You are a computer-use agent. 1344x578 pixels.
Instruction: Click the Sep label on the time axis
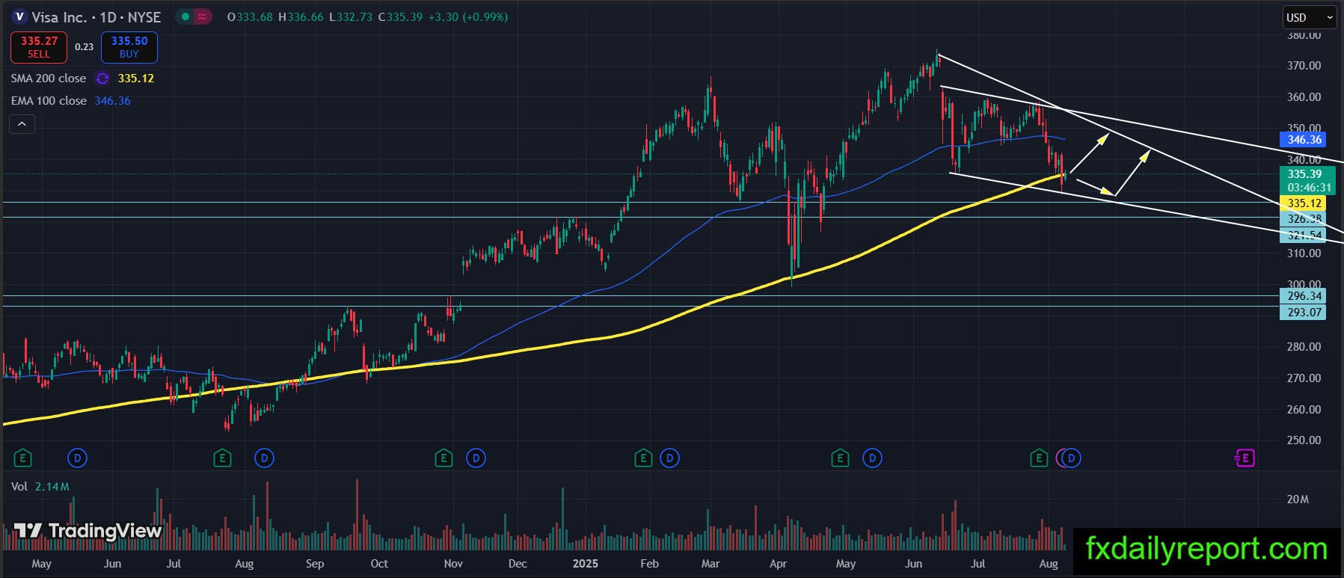tap(315, 564)
